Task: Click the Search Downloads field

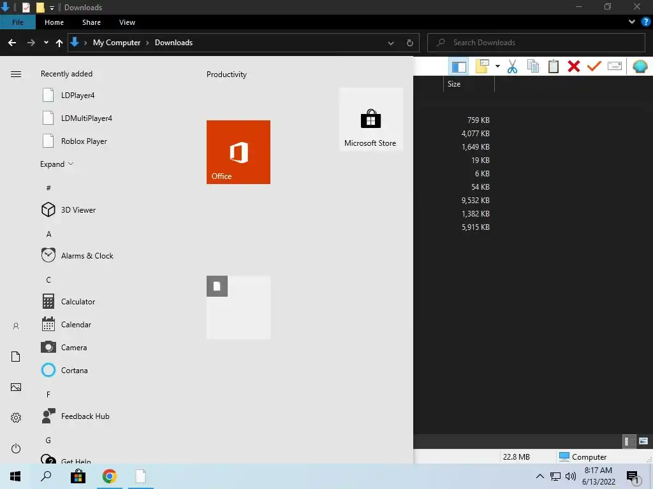Action: pyautogui.click(x=536, y=43)
